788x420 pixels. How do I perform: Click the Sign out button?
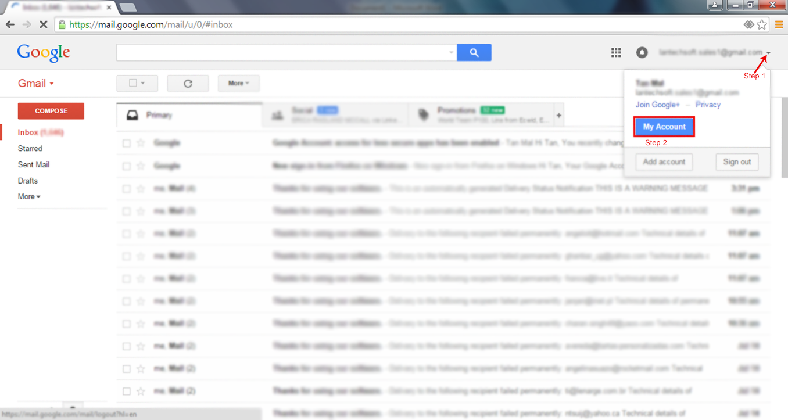tap(737, 162)
